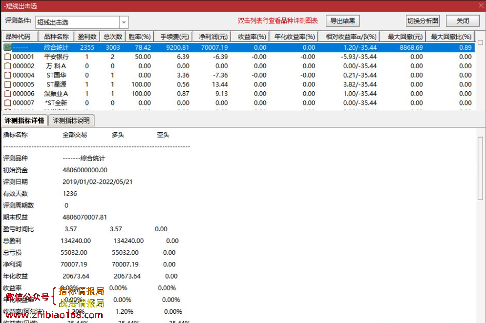Click the 关闭 button
This screenshot has width=486, height=323.
pyautogui.click(x=463, y=21)
